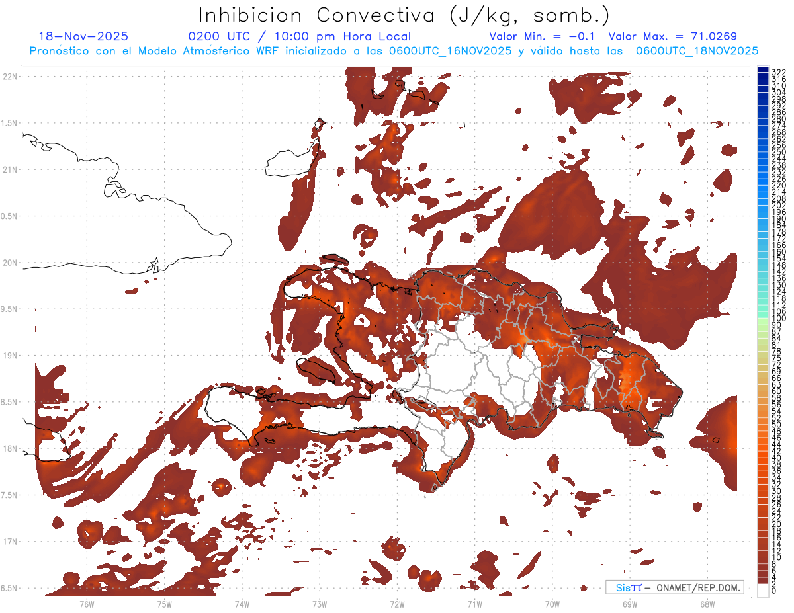Click the '70W' longitude label
The height and width of the screenshot is (613, 794).
[x=552, y=604]
